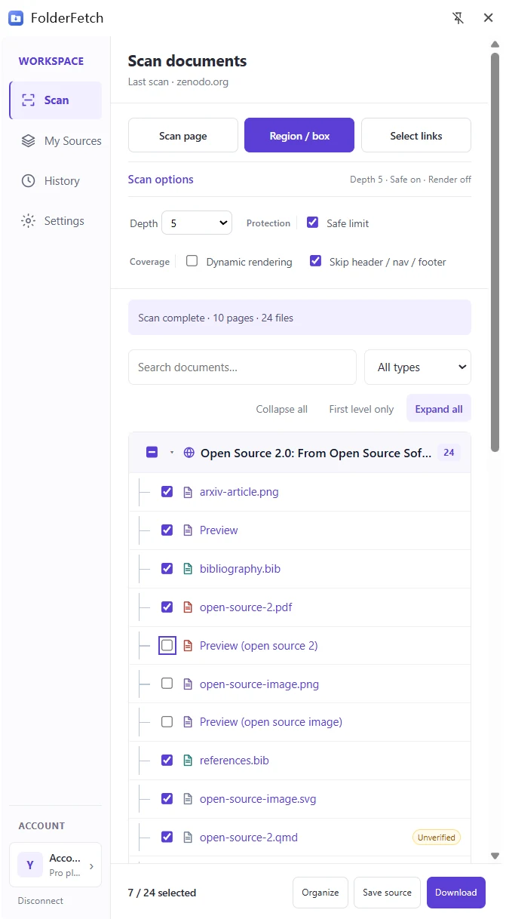Open arxiv-article.png link
The width and height of the screenshot is (506, 919).
pos(239,492)
